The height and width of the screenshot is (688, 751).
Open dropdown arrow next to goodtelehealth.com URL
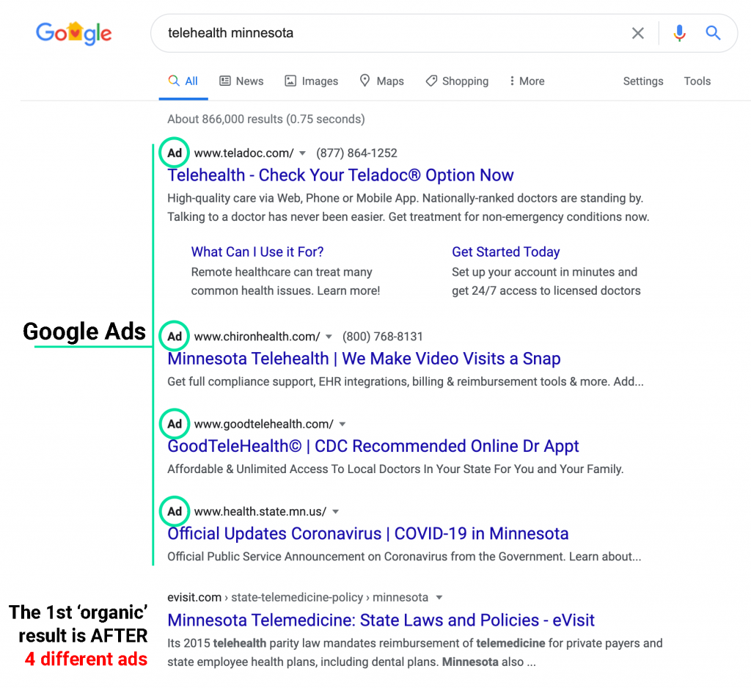(x=342, y=424)
